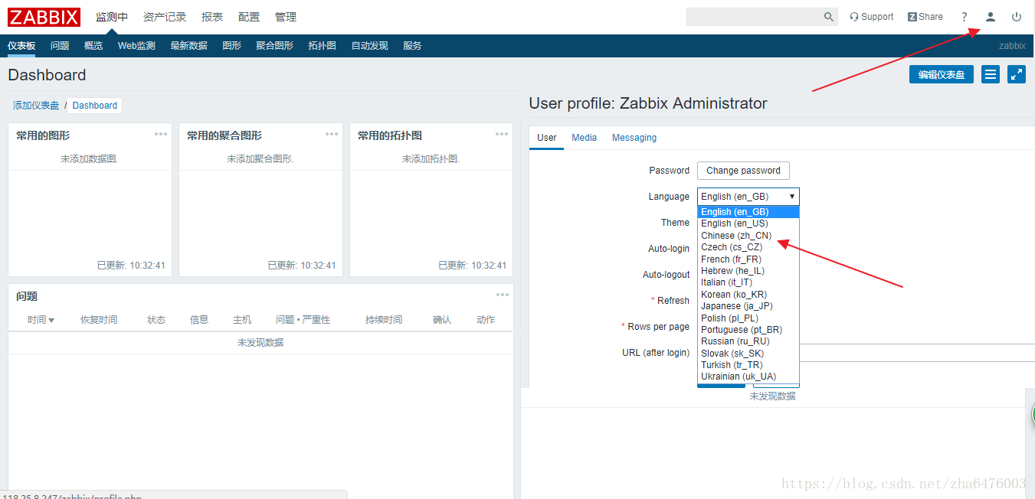The width and height of the screenshot is (1035, 499).
Task: Choose Hebrew (he_IL) language option
Action: (748, 271)
